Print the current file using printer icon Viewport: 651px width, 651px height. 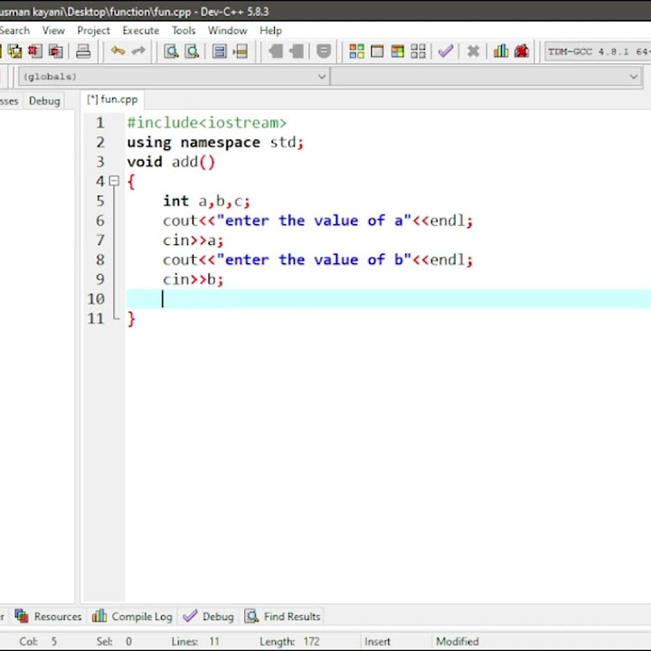click(x=83, y=52)
